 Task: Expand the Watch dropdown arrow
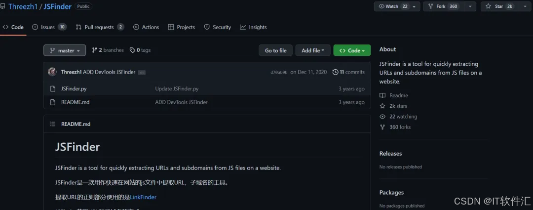pyautogui.click(x=415, y=6)
